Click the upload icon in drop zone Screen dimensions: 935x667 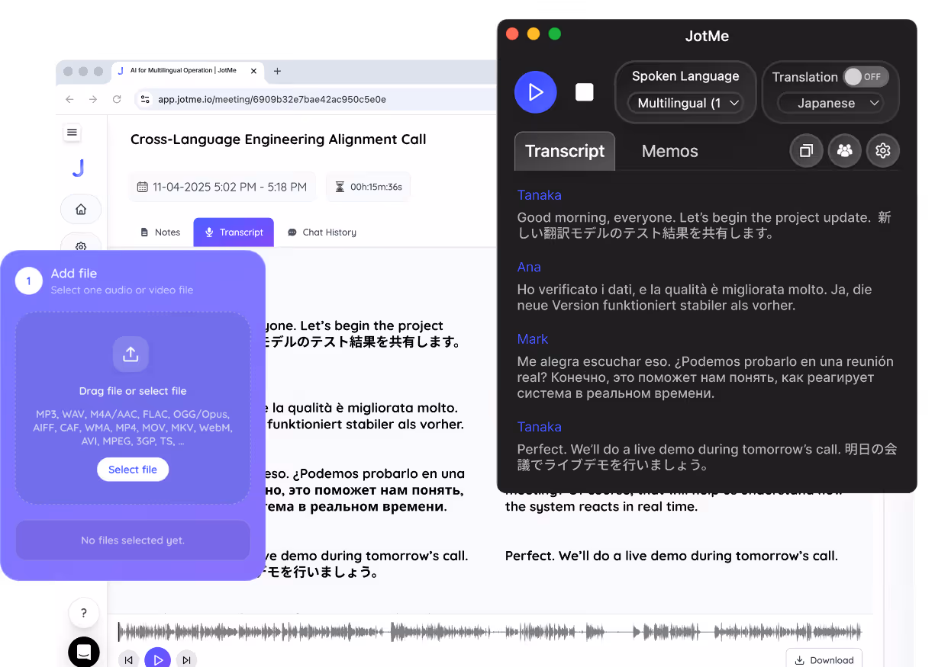coord(131,354)
